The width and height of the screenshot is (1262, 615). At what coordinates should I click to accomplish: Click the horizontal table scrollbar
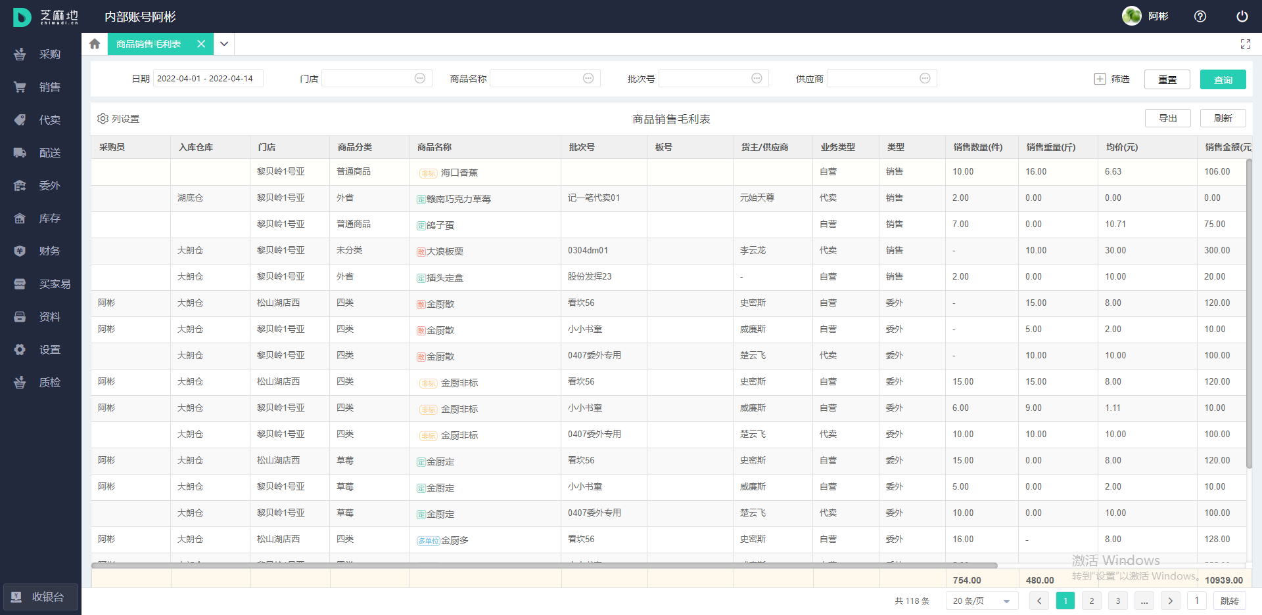[x=544, y=565]
